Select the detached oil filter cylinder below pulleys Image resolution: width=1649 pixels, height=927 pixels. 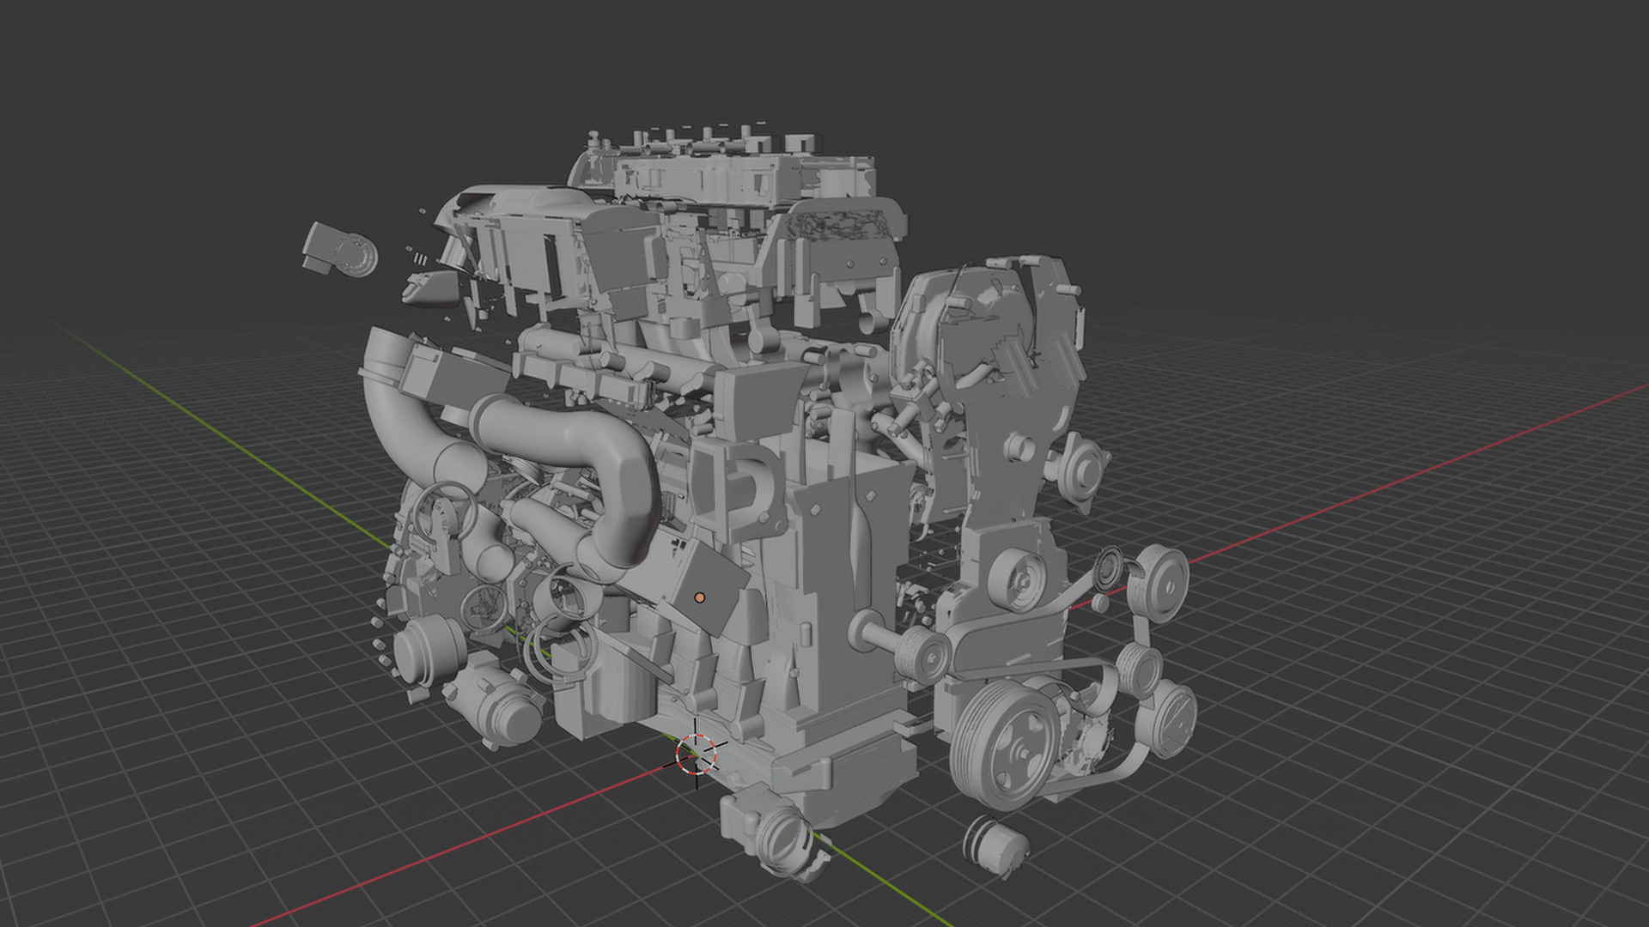(x=996, y=846)
